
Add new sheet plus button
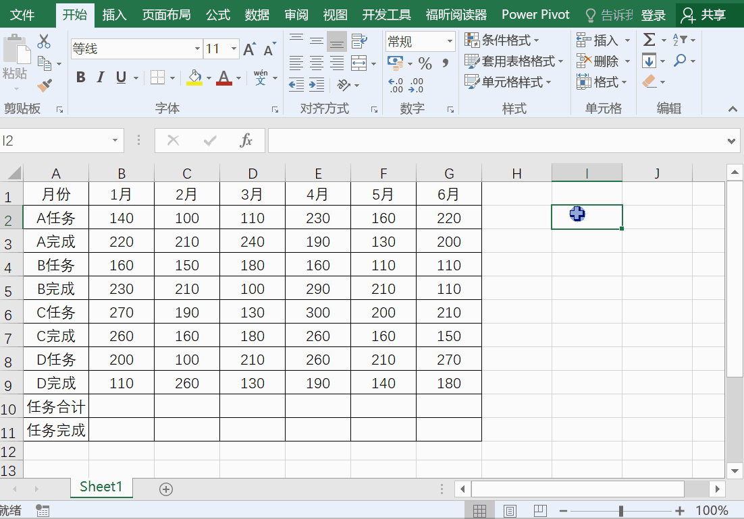click(165, 489)
